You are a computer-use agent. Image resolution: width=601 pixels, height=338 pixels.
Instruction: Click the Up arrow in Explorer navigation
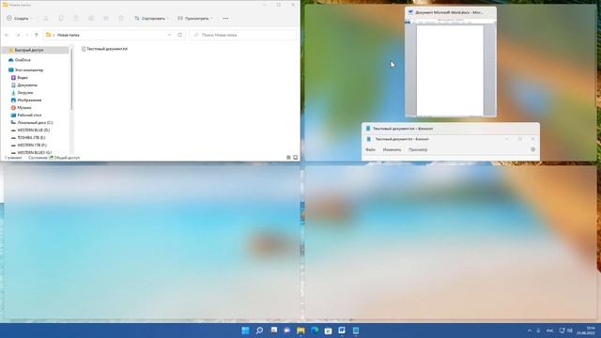37,35
